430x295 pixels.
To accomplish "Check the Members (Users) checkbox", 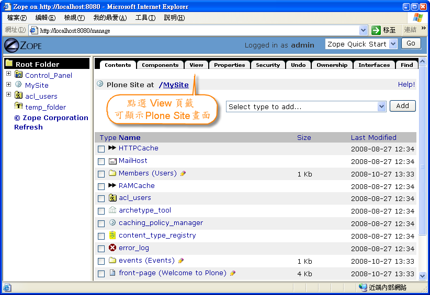I will tap(101, 174).
